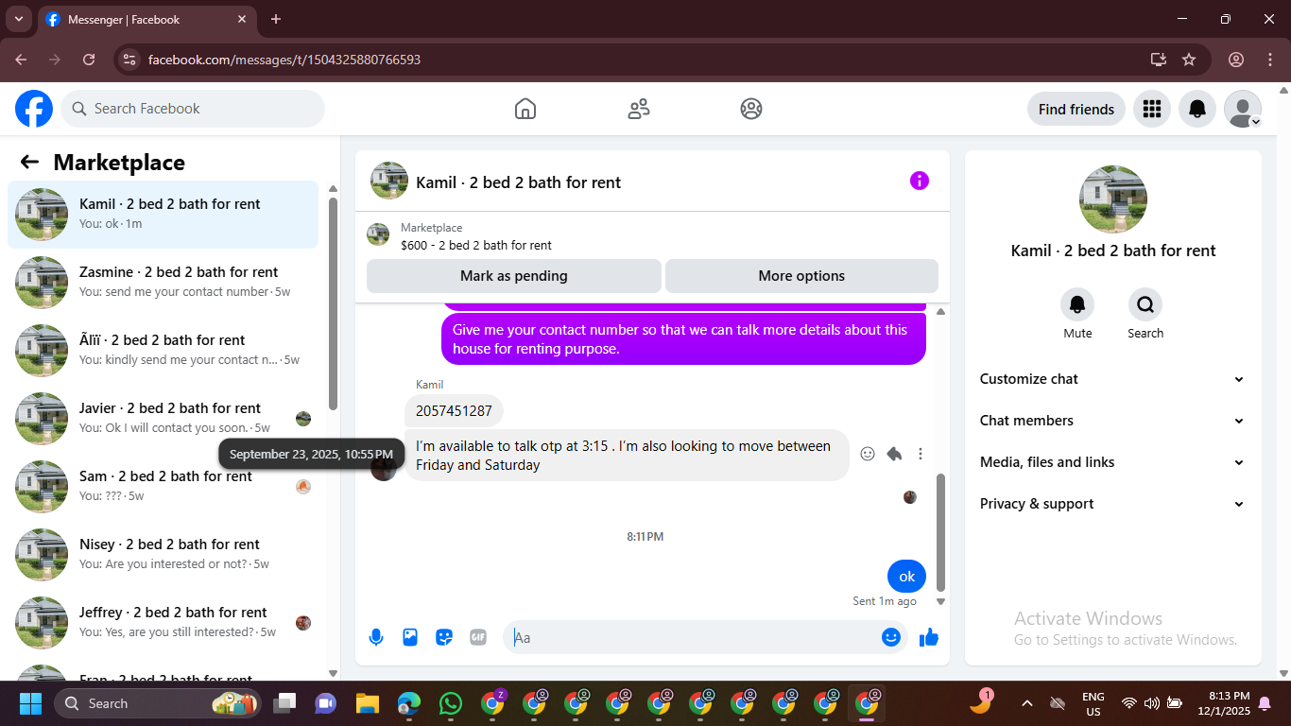Open more actions for Kamil's message
The image size is (1291, 726).
pos(921,454)
